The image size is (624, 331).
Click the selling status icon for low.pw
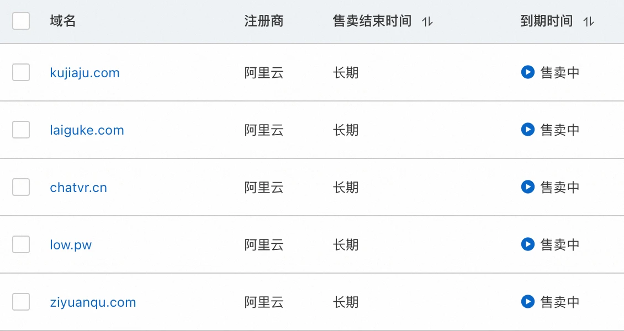(527, 244)
